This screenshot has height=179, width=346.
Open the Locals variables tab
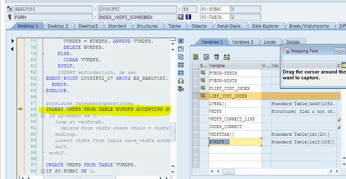point(270,42)
